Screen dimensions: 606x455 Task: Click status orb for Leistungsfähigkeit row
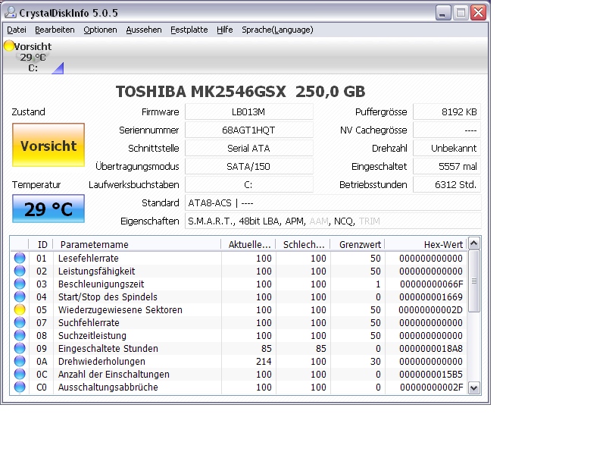20,271
